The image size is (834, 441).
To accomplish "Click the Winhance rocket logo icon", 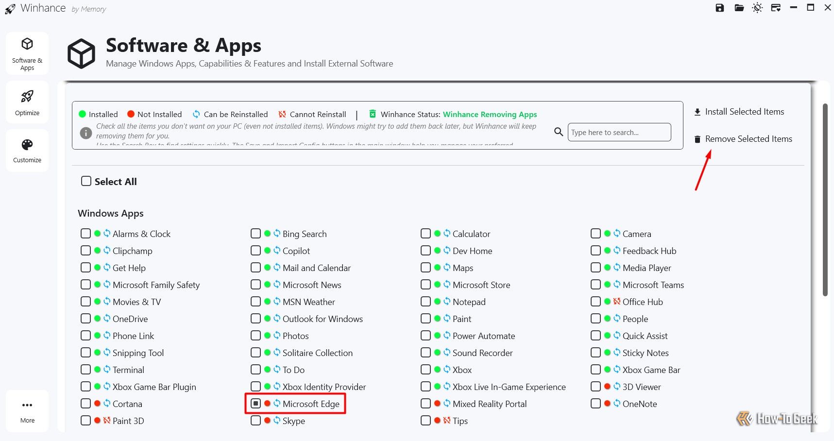I will pos(10,9).
